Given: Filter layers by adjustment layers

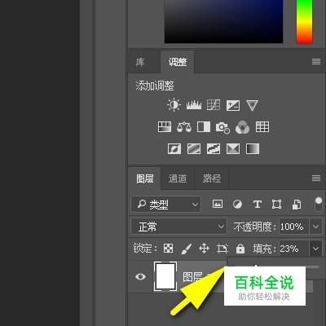Looking at the screenshot, I should click(238, 204).
